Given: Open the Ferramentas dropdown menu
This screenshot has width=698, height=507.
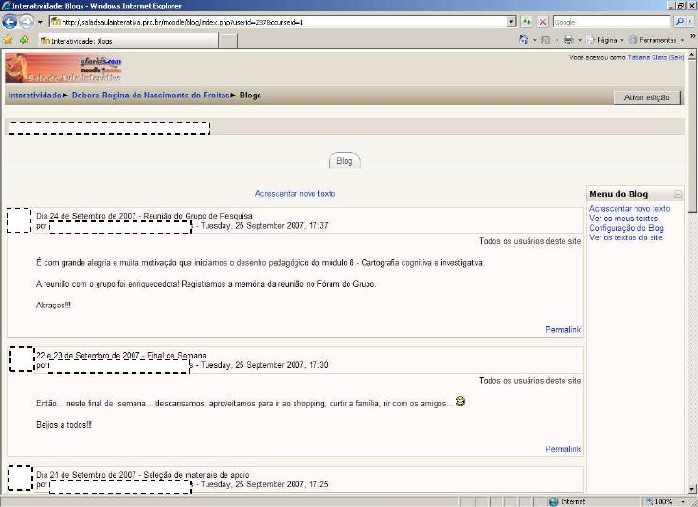Looking at the screenshot, I should [657, 40].
